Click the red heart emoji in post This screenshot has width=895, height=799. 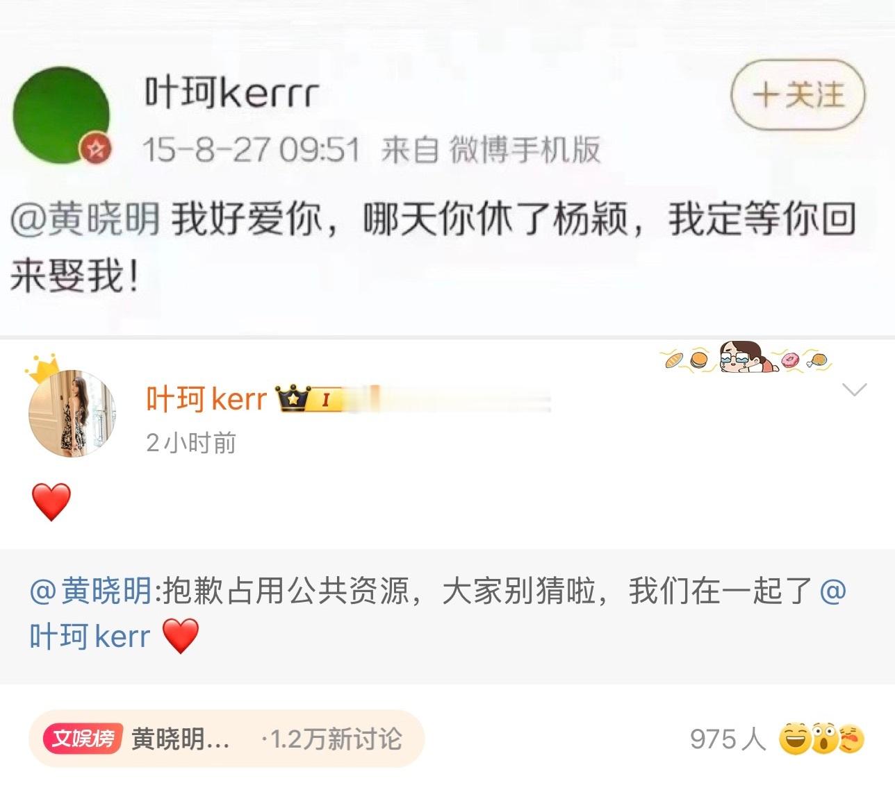click(52, 502)
